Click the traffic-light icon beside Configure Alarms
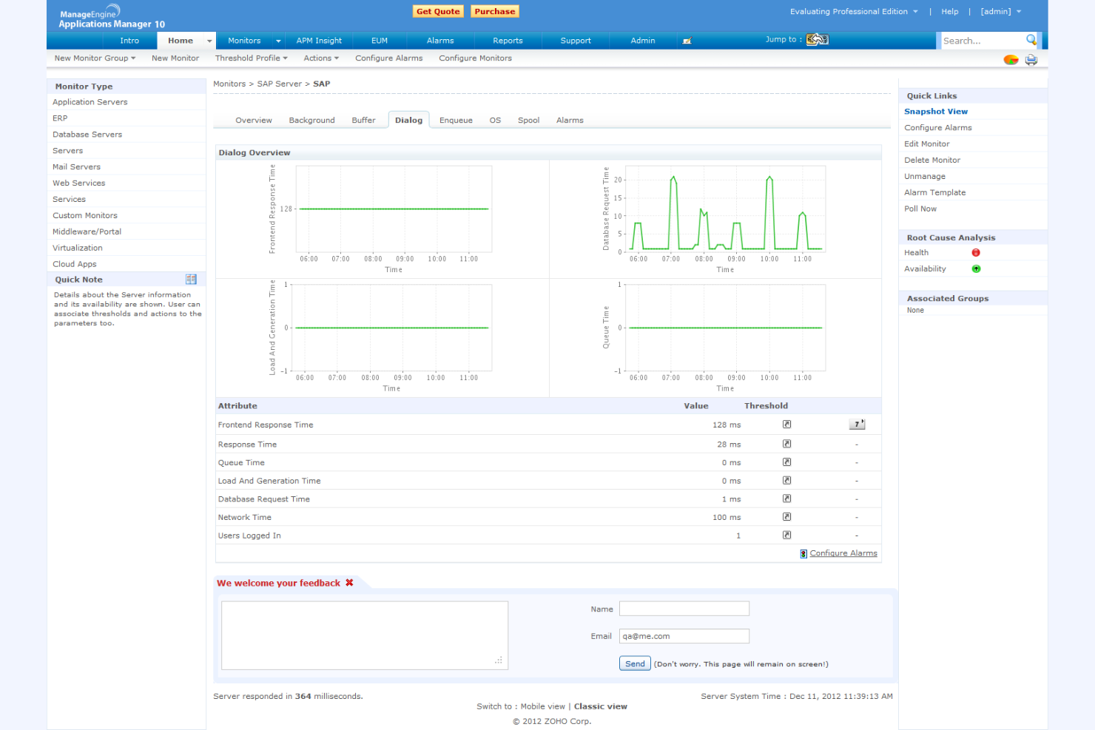This screenshot has height=730, width=1095. coord(803,552)
